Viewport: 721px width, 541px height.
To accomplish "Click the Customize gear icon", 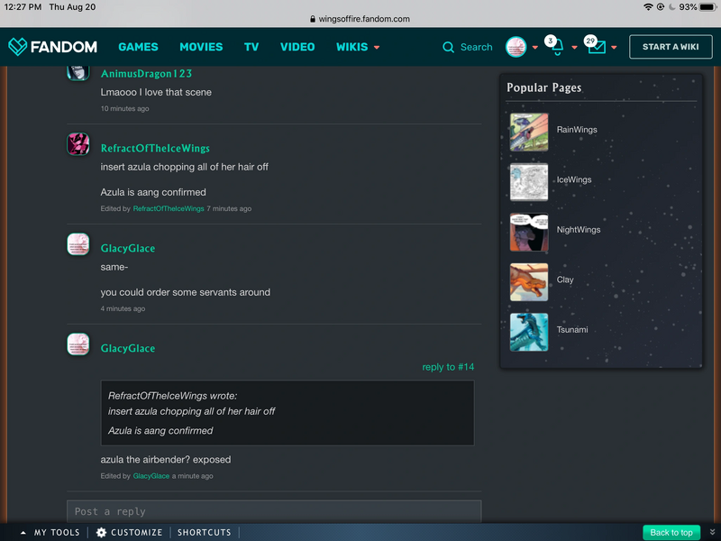I will pyautogui.click(x=102, y=532).
